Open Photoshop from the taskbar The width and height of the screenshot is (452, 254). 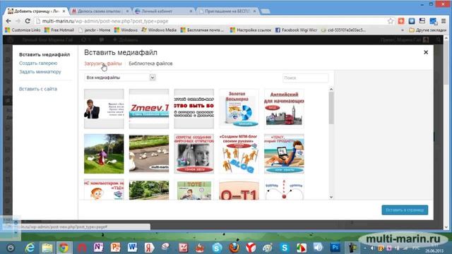point(335,248)
